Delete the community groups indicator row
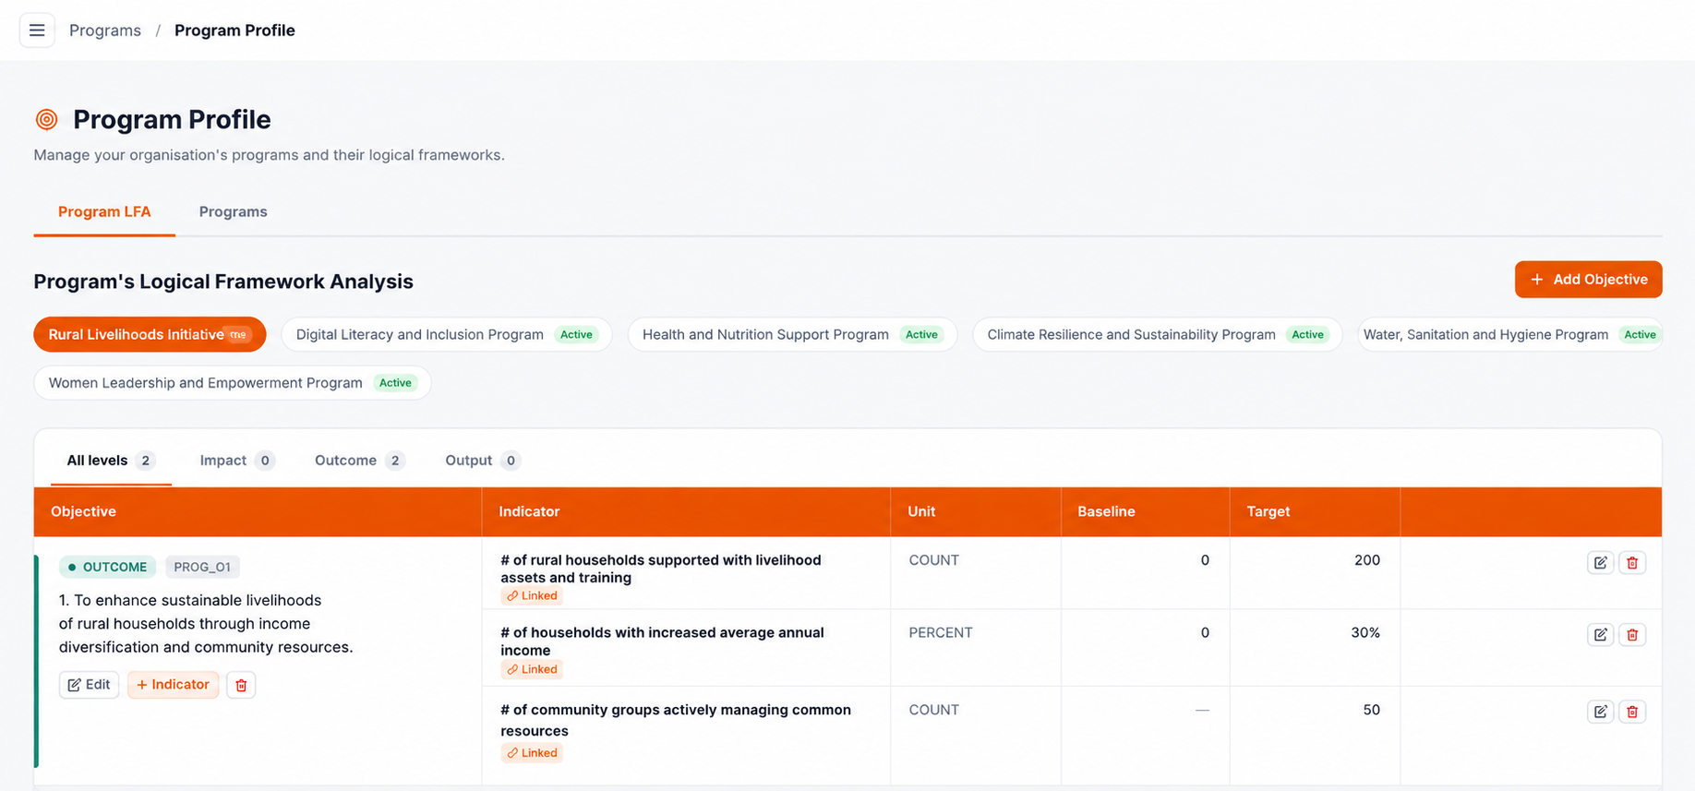Image resolution: width=1695 pixels, height=791 pixels. point(1631,712)
